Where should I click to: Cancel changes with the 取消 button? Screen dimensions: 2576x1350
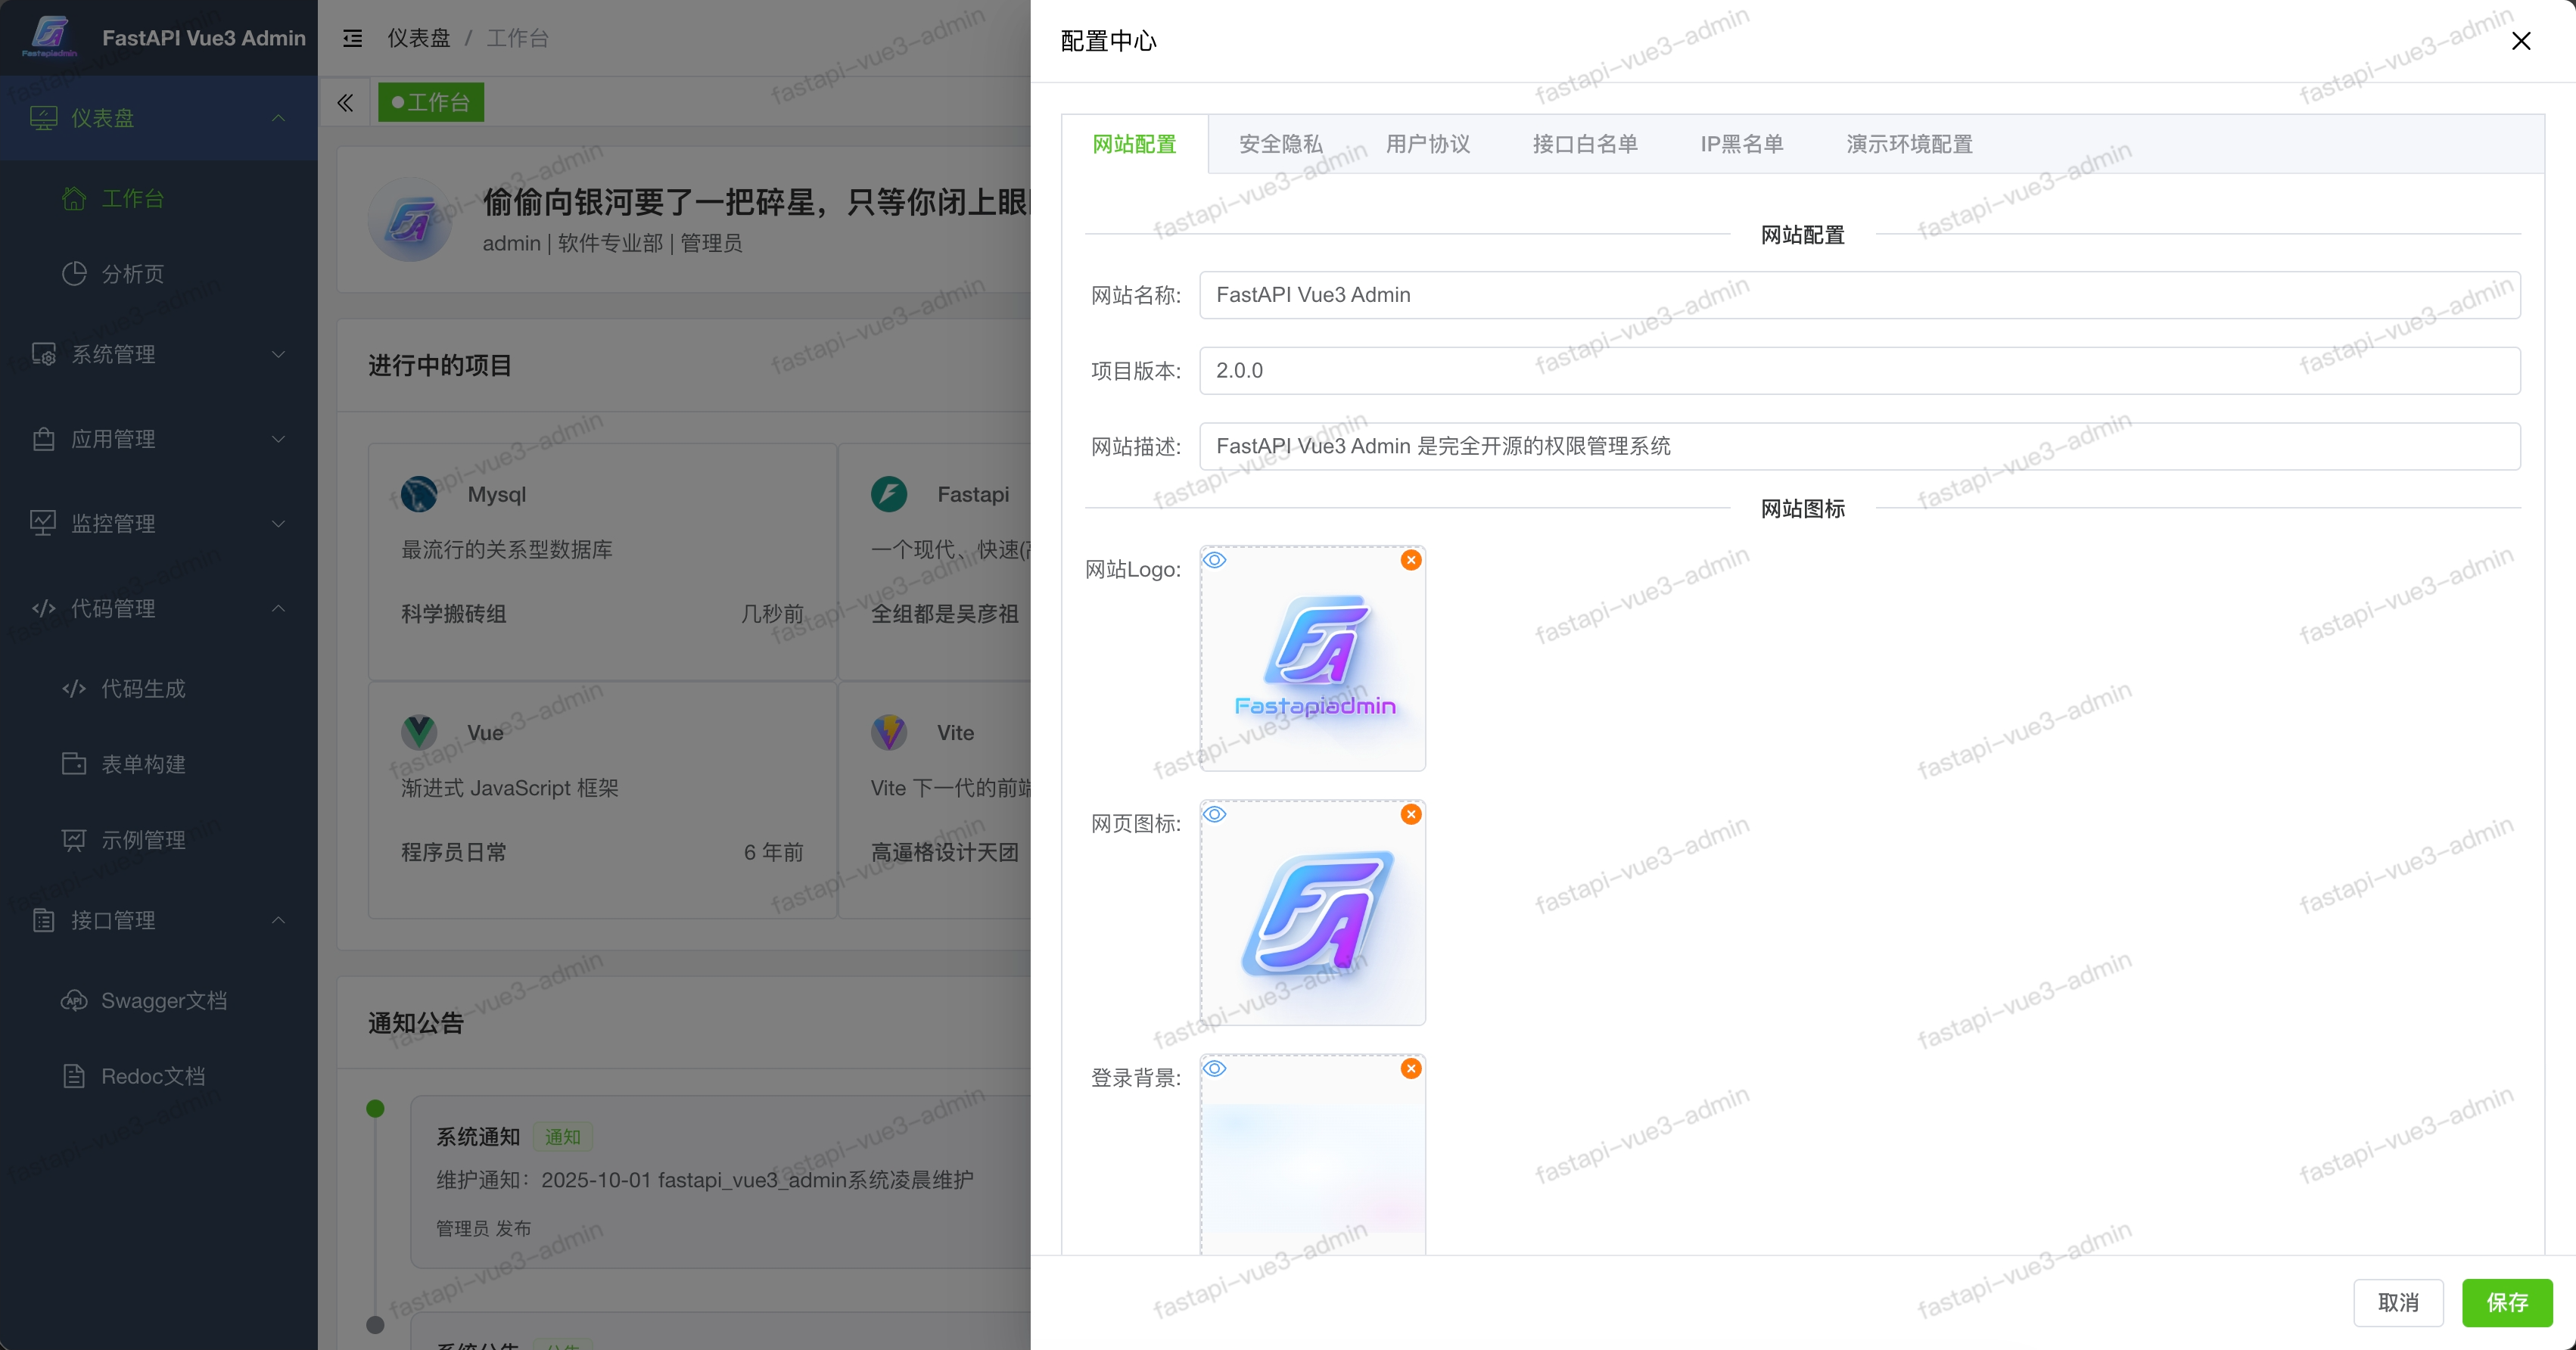point(2399,1302)
